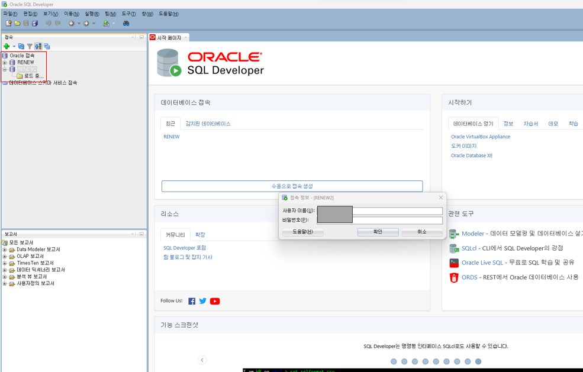Click the binoculars Find DB Object icon
Viewport: 583px width, 372px height.
point(126,23)
